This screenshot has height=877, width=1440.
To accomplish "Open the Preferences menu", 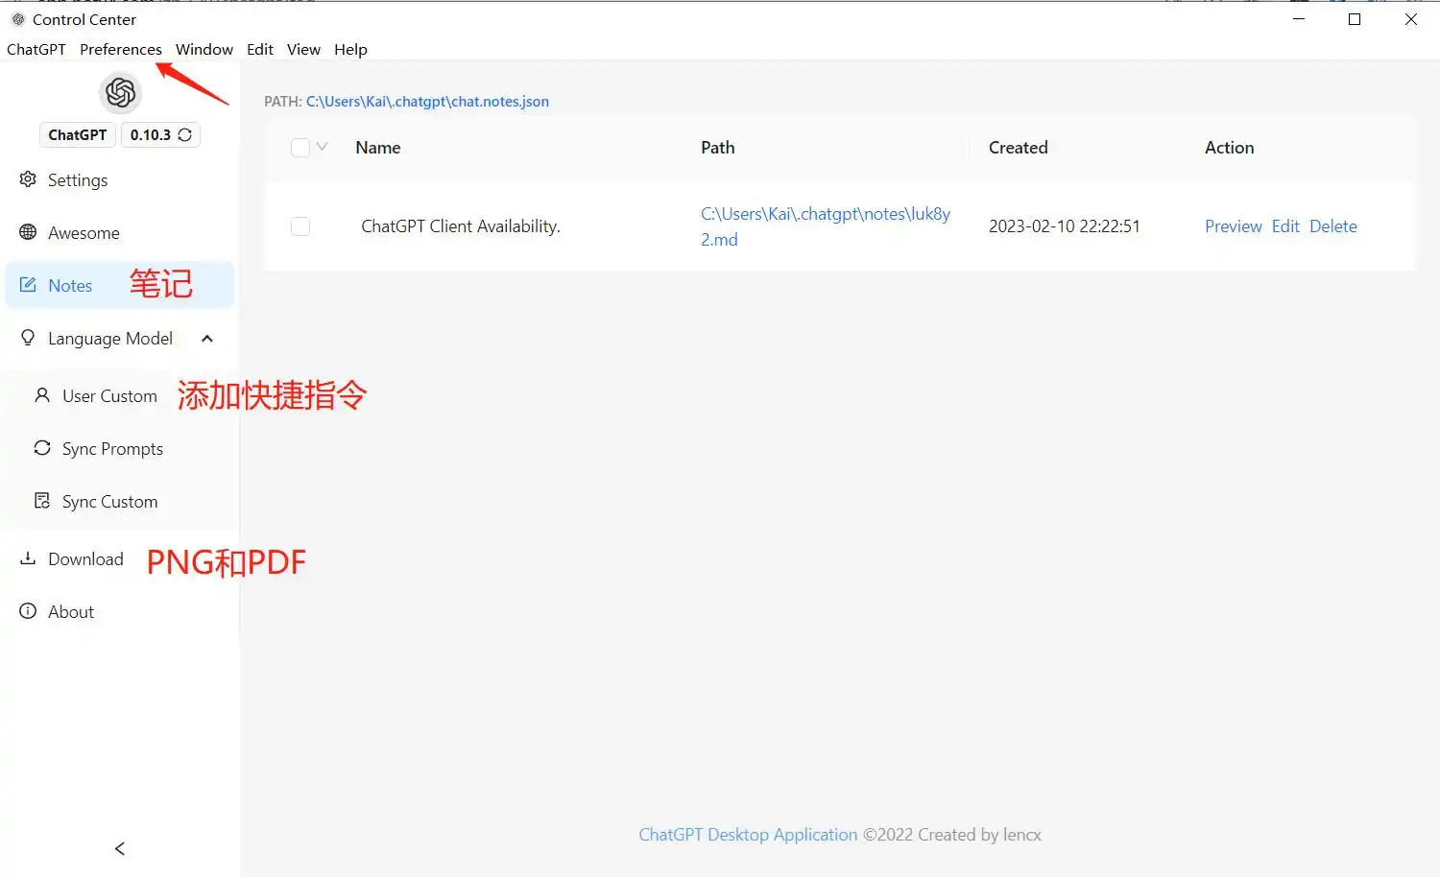I will [121, 49].
